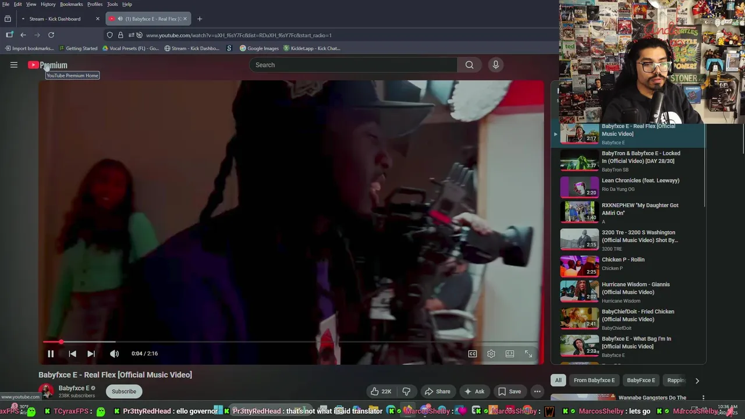Open the browser File menu
The height and width of the screenshot is (419, 745).
[5, 4]
